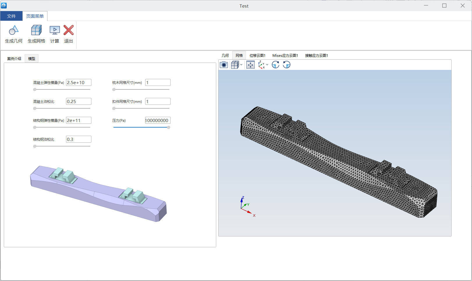Select the 页面菜单 ribbon tab
The image size is (472, 281).
point(35,16)
